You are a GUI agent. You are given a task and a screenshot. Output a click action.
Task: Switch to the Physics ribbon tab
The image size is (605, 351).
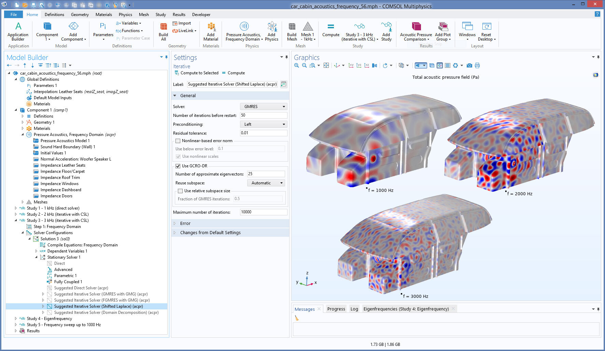pos(125,14)
